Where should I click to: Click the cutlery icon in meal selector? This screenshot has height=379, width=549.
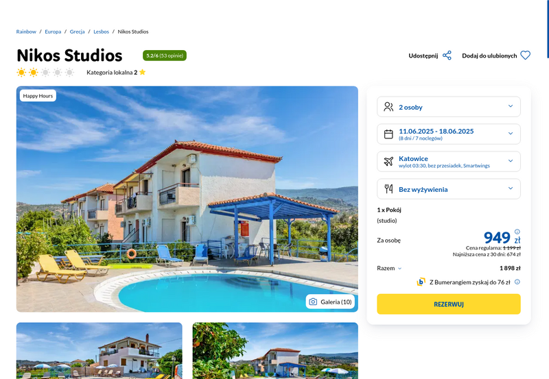[x=388, y=188]
